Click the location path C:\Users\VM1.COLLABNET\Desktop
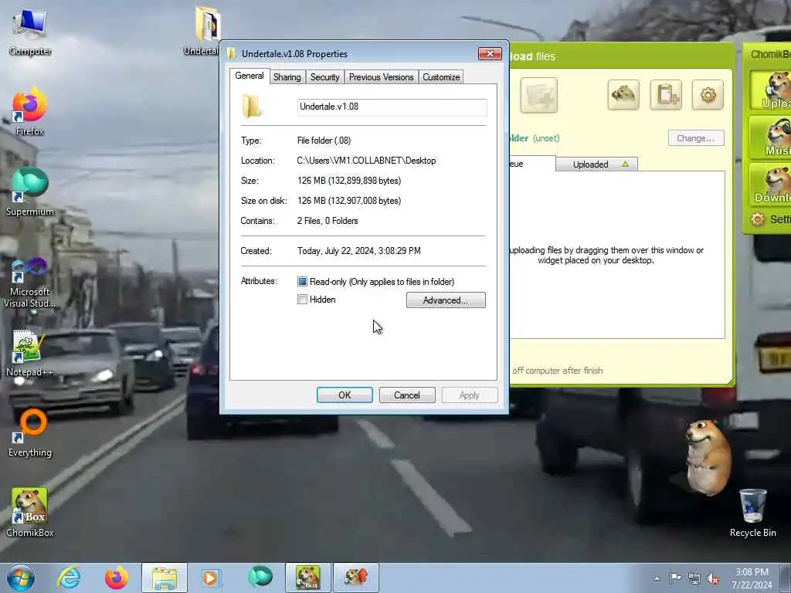791x593 pixels. point(366,161)
